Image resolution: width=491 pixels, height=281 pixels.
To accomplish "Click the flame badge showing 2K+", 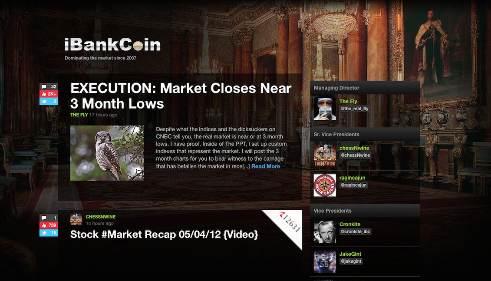I will coord(49,94).
